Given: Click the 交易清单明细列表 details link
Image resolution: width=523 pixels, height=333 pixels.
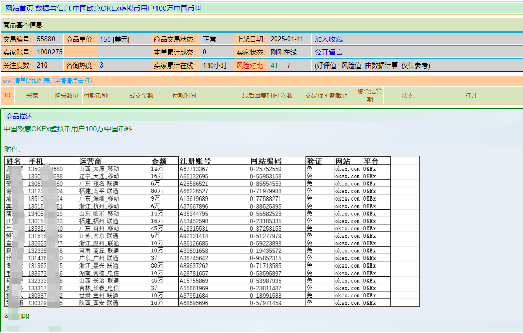Looking at the screenshot, I should point(48,80).
